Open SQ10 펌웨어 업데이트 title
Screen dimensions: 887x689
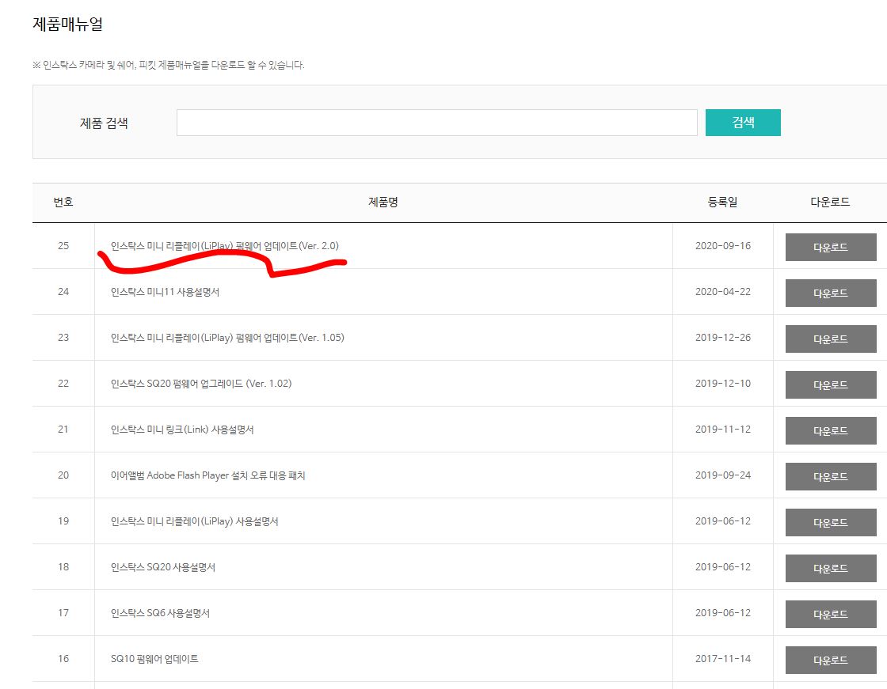(x=154, y=658)
